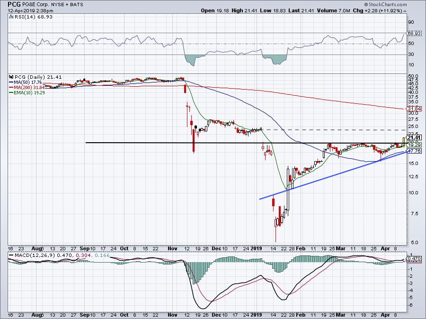This screenshot has height=319, width=426.
Task: Click the '12-Apr-2019 2:38pm' timestamp
Action: click(30, 11)
